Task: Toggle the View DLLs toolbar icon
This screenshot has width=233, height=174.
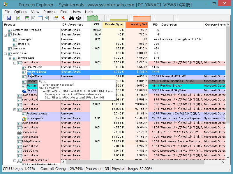Action: pos(33,18)
